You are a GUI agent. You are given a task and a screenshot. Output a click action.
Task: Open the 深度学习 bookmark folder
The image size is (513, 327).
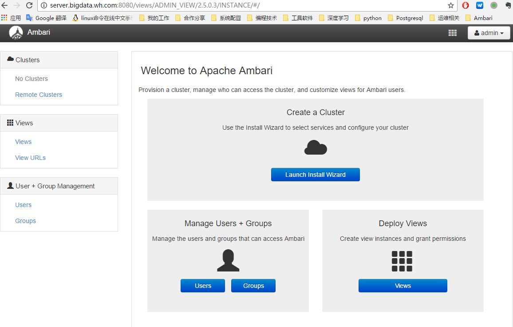click(334, 18)
